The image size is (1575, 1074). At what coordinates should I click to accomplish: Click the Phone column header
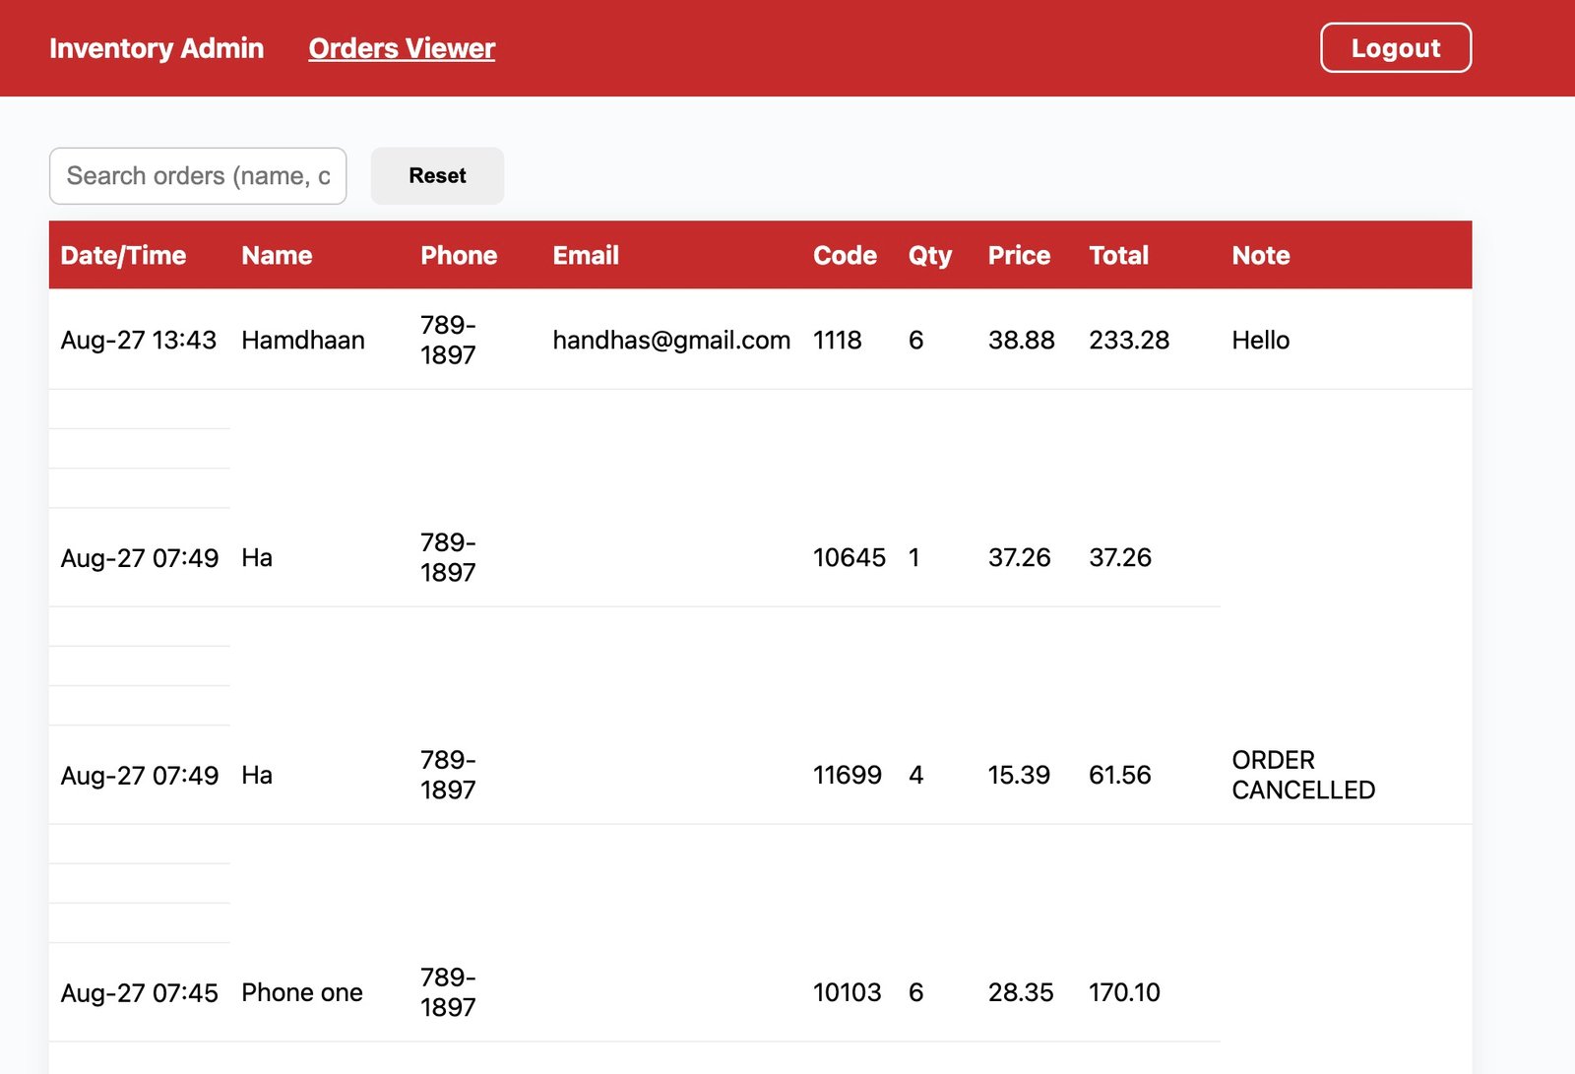pyautogui.click(x=459, y=255)
